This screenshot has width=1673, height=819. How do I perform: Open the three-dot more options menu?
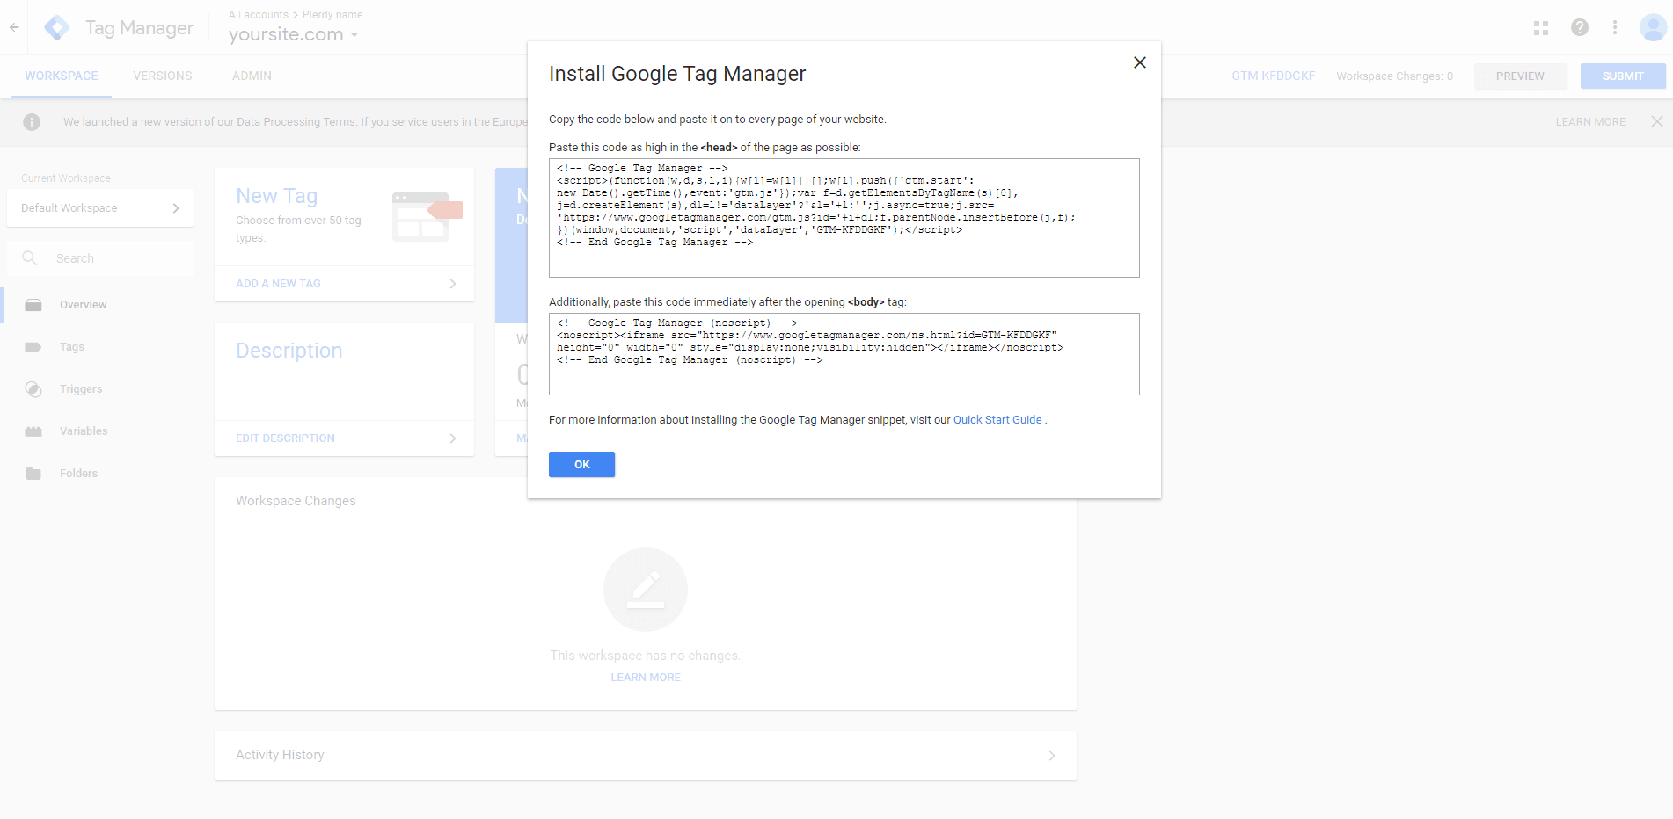(x=1615, y=27)
